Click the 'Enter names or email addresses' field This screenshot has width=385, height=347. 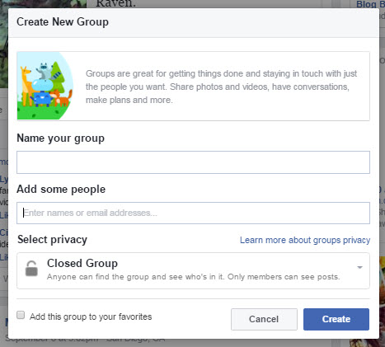193,213
